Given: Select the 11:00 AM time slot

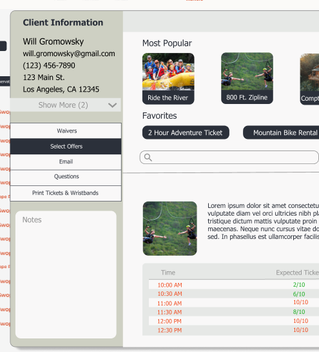Looking at the screenshot, I should point(169,304).
